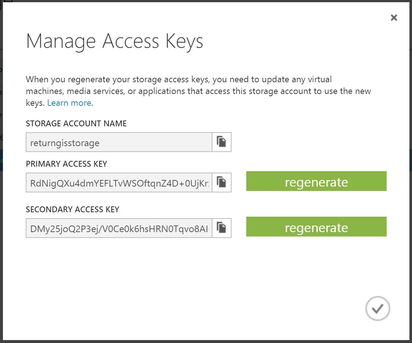Regenerate the secondary access key
412x343 pixels.
coord(316,227)
